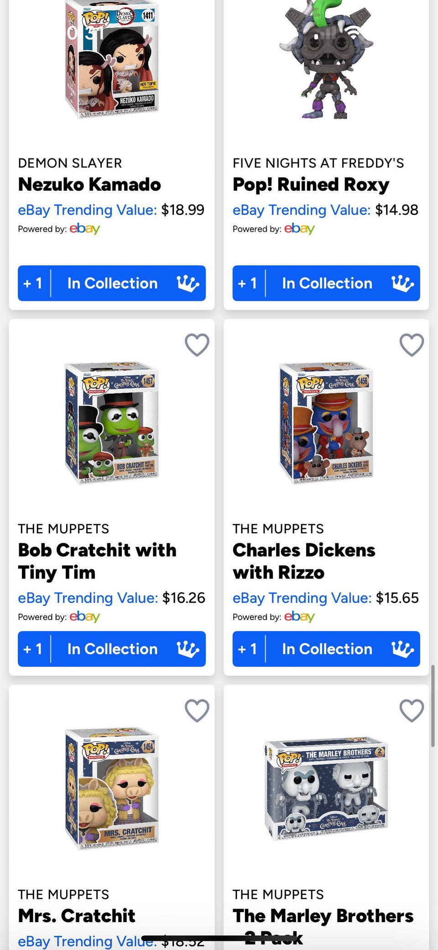Image resolution: width=438 pixels, height=950 pixels.
Task: Click the crown icon on Ruined Roxy button
Action: point(403,283)
